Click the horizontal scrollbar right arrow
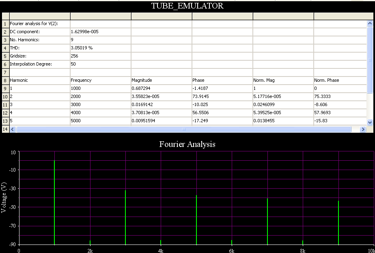The image size is (375, 253). point(363,129)
